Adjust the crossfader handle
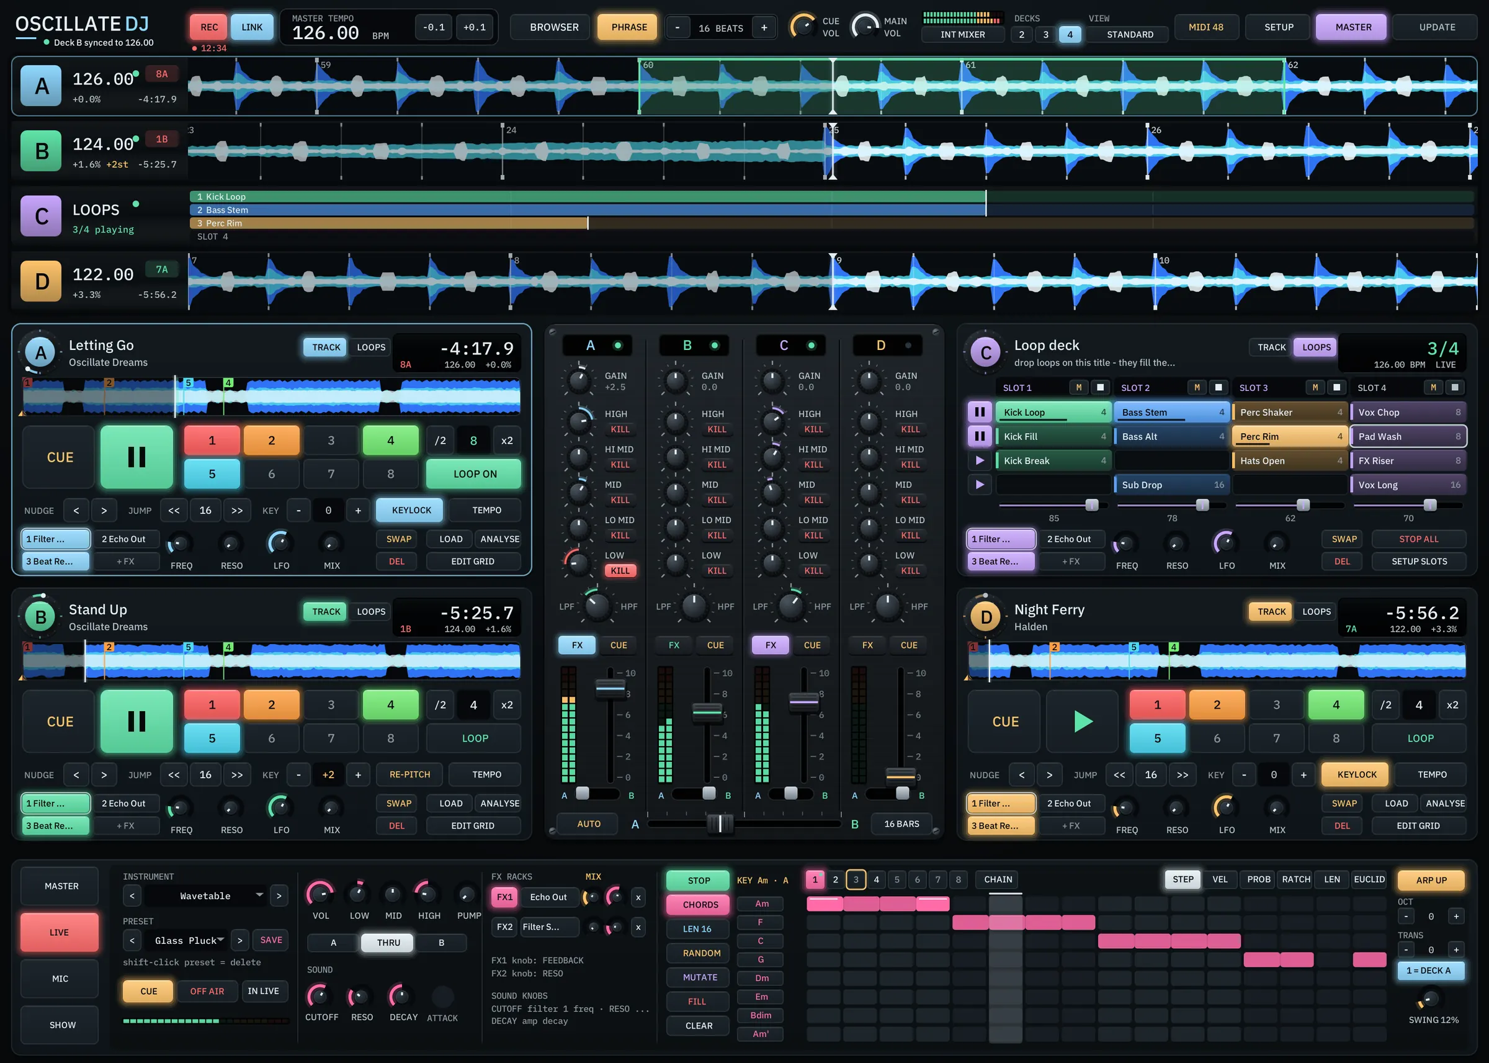Viewport: 1489px width, 1063px height. (720, 823)
